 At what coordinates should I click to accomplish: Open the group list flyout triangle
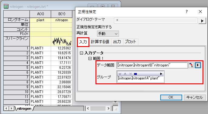click(161, 74)
